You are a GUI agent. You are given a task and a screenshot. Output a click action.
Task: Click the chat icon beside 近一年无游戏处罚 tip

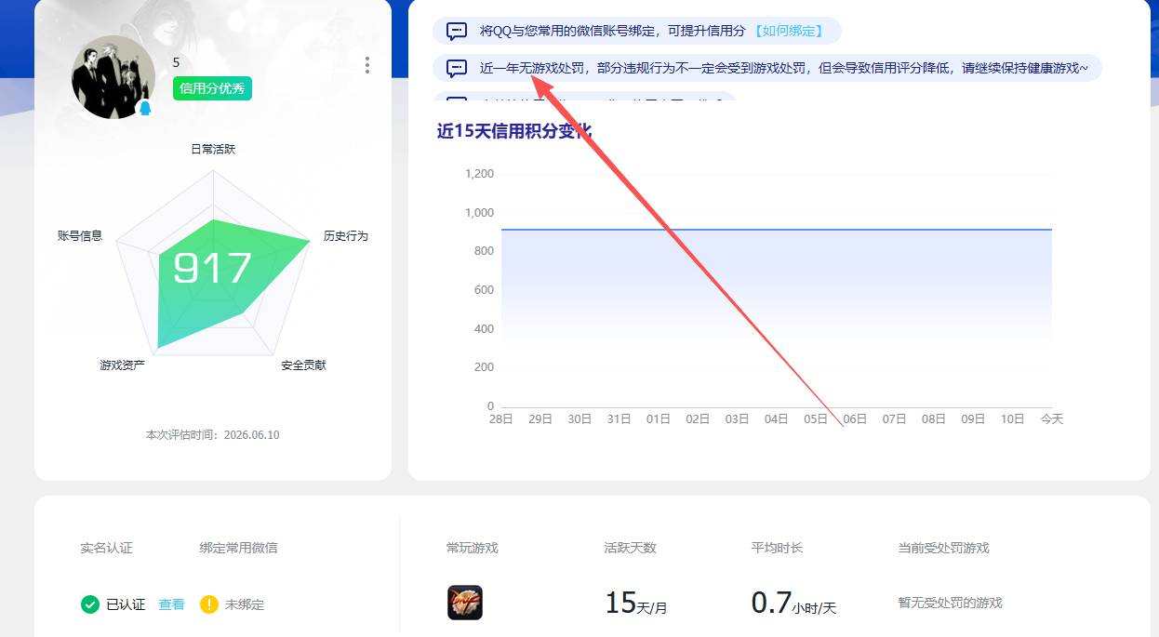457,68
